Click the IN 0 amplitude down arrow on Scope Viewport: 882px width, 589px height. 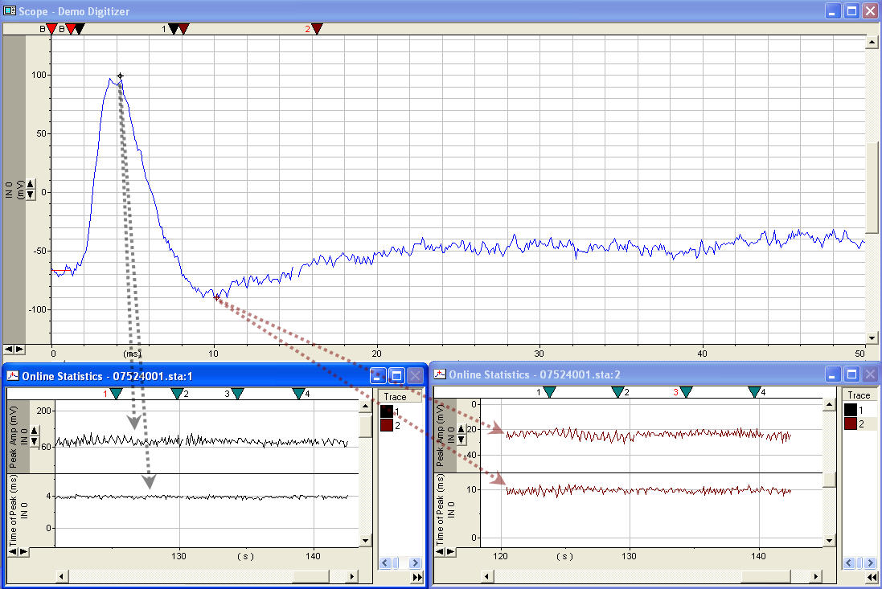(30, 194)
